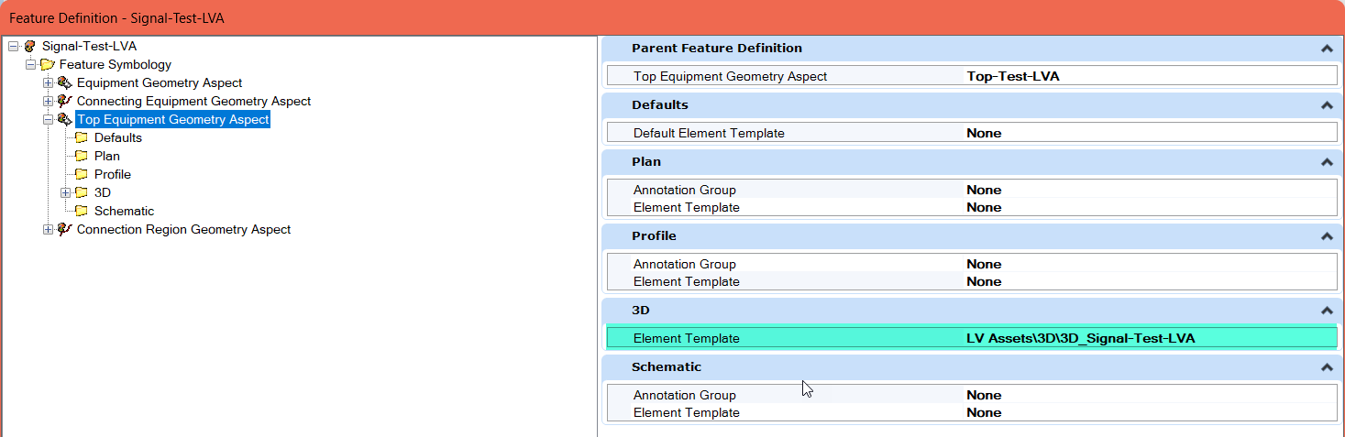Click Plan Annotation Group None value
1345x437 pixels.
984,190
